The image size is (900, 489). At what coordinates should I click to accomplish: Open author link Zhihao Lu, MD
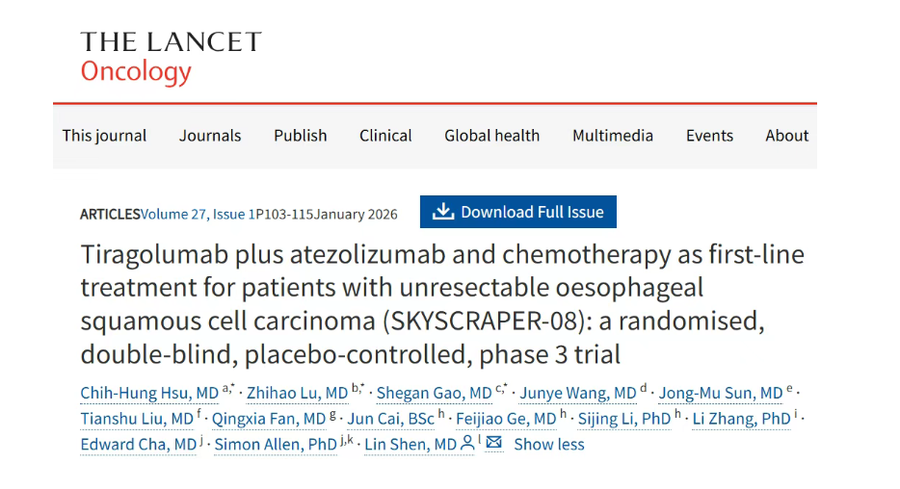297,394
